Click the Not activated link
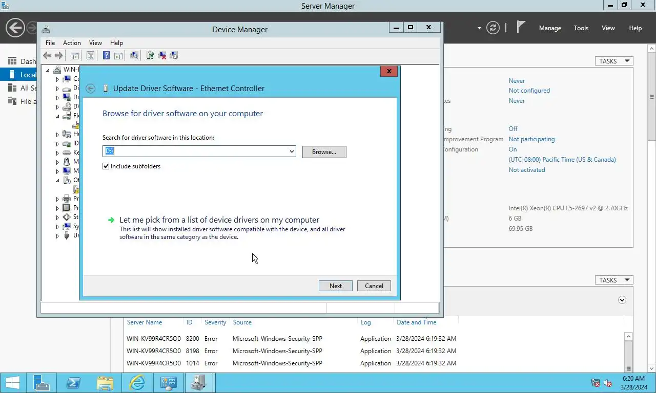 coord(527,170)
